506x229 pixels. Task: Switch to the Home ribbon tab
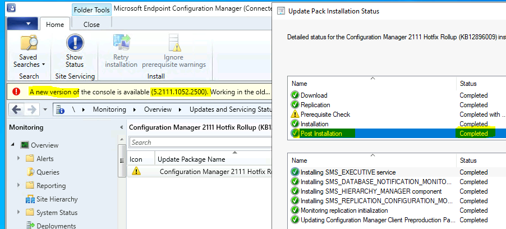(x=55, y=24)
